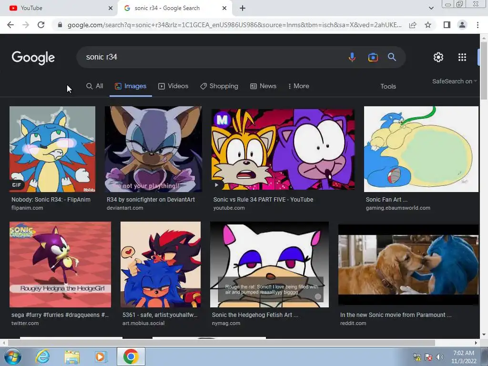
Task: Click the gaming.ebaumsworld.com source link
Action: tap(398, 208)
